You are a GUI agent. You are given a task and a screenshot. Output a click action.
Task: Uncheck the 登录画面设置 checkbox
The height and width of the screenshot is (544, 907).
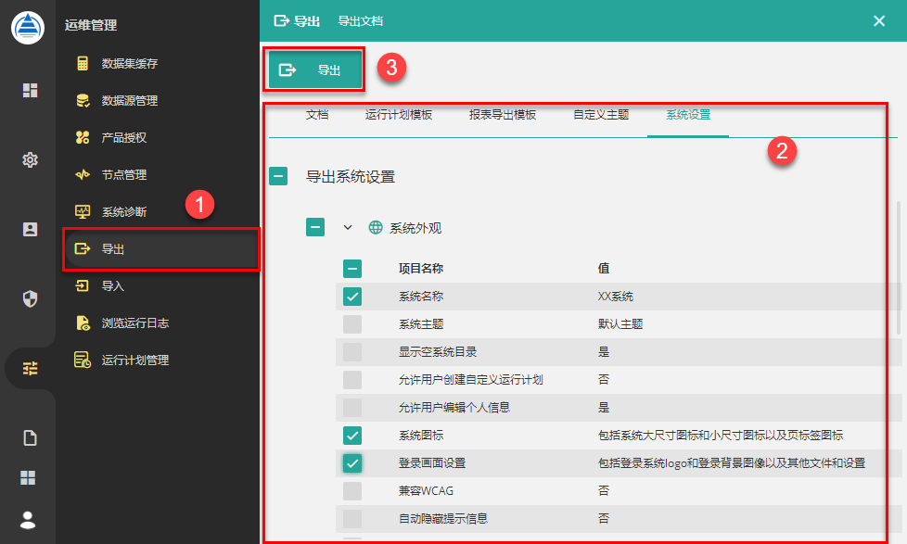352,463
